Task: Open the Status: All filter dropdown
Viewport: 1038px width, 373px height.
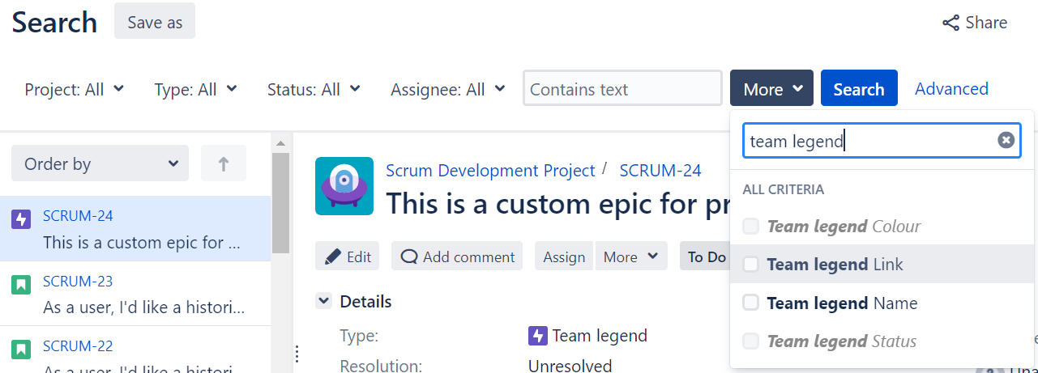Action: [314, 89]
